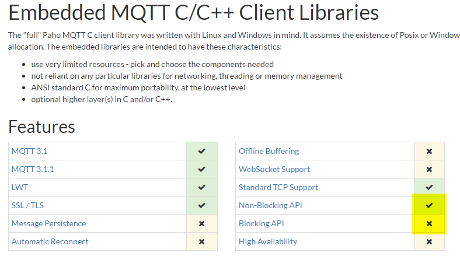Screen dimensions: 460x256
Task: Click the Features section heading
Action: pos(41,126)
